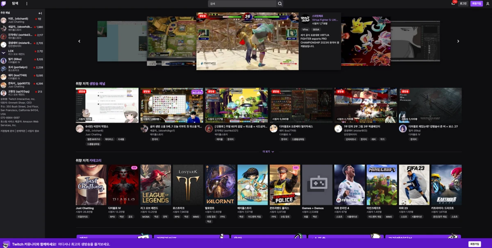Open sidebar channel 비챤_ (viichan6)

22,20
